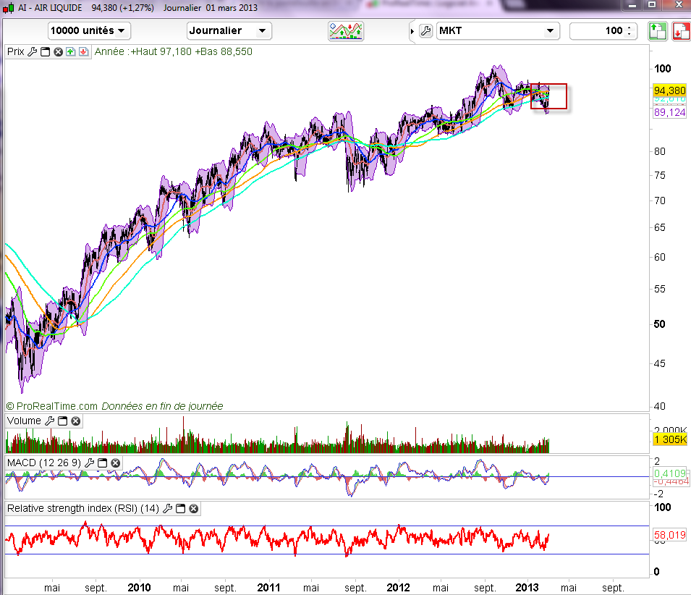Maximize the Volume panel
Screen dimensions: 691x595
point(62,421)
